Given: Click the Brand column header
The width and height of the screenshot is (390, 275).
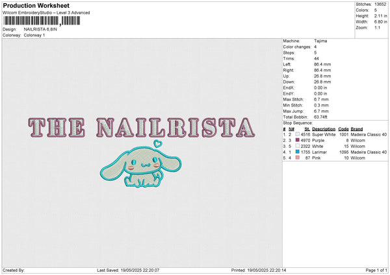Looking at the screenshot, I should (x=357, y=129).
